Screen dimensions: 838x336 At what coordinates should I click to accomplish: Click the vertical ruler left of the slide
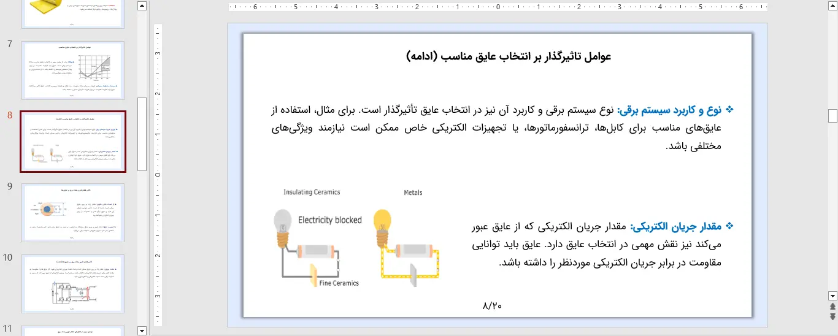tap(158, 175)
